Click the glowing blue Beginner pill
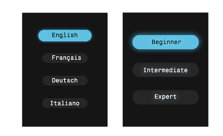The height and width of the screenshot is (136, 223). [x=165, y=42]
